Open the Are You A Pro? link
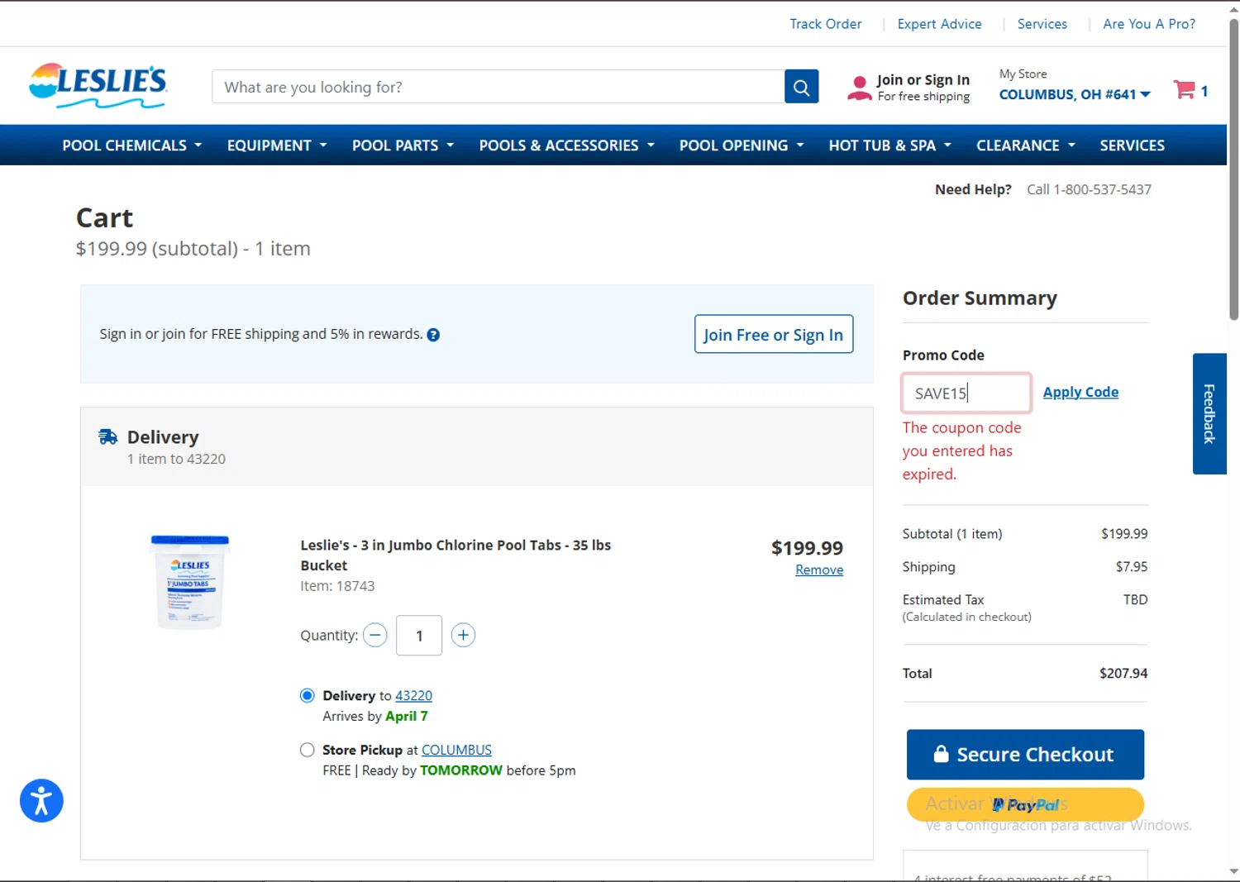1240x882 pixels. [x=1149, y=24]
